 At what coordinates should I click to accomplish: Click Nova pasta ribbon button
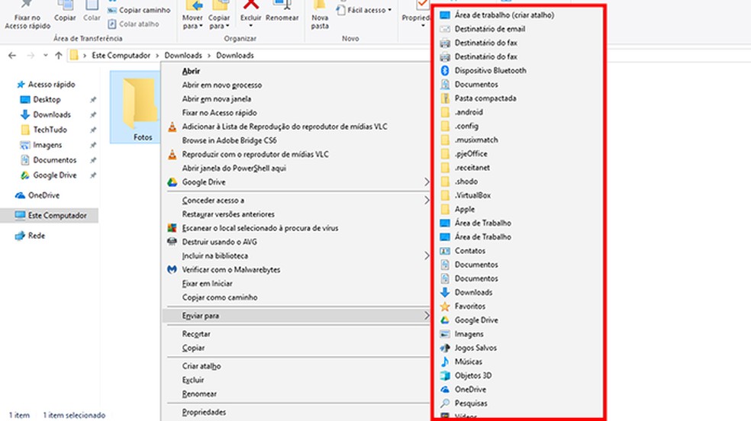tap(320, 15)
